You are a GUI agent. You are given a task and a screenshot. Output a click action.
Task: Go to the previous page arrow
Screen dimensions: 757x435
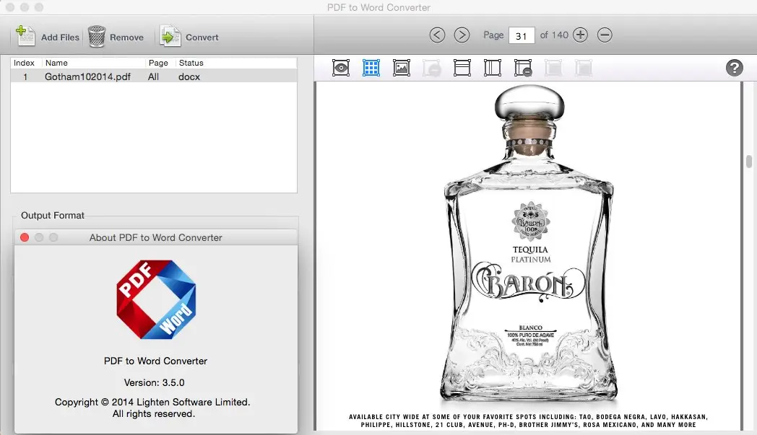(437, 35)
